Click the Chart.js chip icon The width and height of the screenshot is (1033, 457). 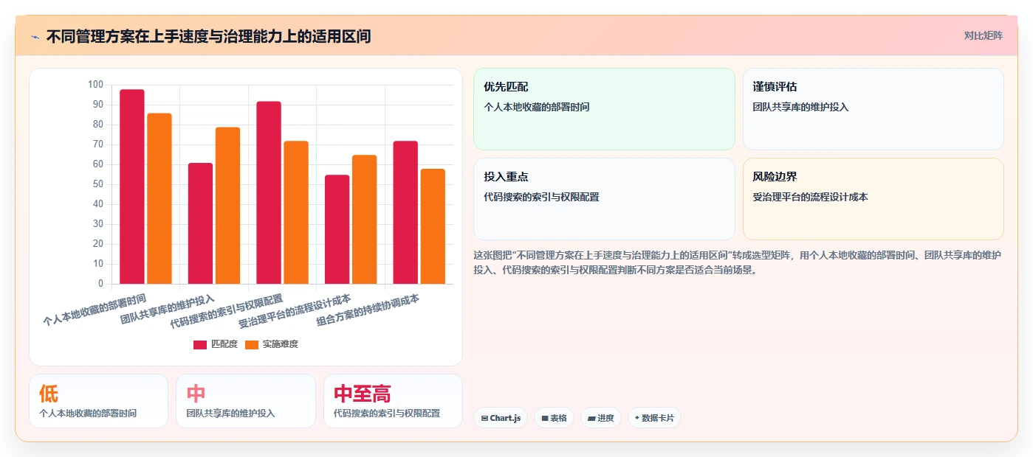pos(484,418)
